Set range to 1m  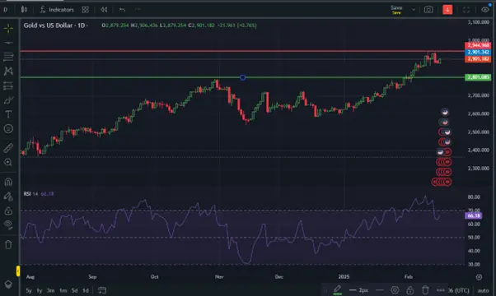(x=63, y=290)
